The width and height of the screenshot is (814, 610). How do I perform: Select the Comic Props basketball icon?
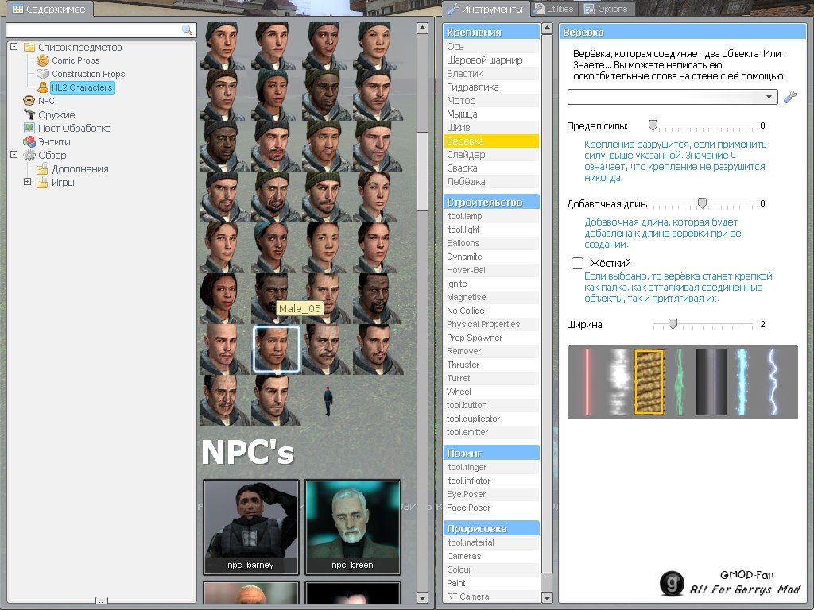[43, 60]
